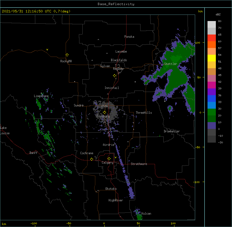Image resolution: width=232 pixels, height=227 pixels.
Task: Select the yellow diamond marker below Cochrane
Action: tap(92, 159)
